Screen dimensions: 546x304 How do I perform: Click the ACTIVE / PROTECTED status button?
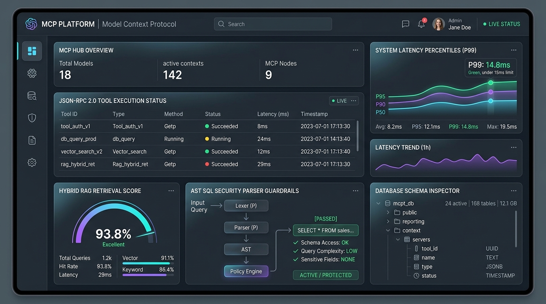click(326, 275)
